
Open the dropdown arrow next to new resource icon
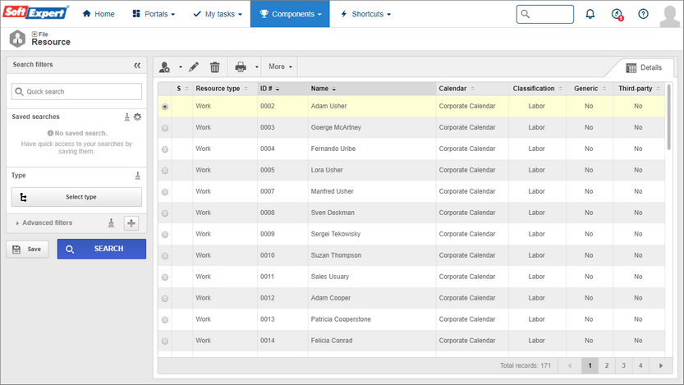pos(180,67)
